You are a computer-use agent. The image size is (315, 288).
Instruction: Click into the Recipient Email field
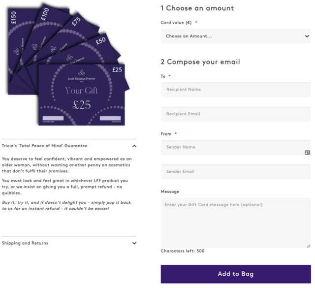(x=235, y=114)
